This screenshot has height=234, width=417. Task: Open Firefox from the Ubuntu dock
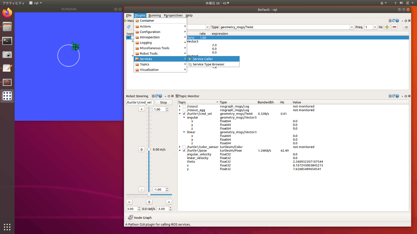[7, 12]
